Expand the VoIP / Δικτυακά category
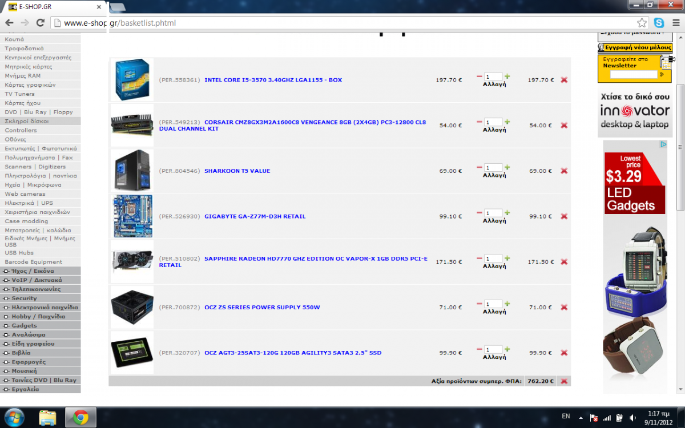Screen dimensions: 685x428 tap(41, 280)
